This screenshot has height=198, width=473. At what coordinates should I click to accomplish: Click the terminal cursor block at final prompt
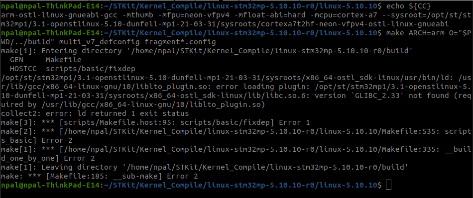[x=388, y=184]
